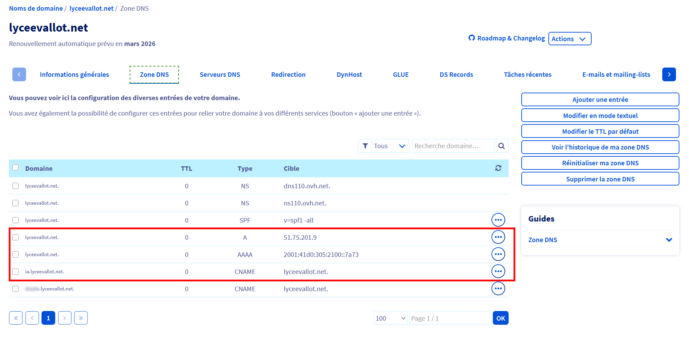Click Ajouter une entrée button
689x346 pixels.
tap(600, 100)
